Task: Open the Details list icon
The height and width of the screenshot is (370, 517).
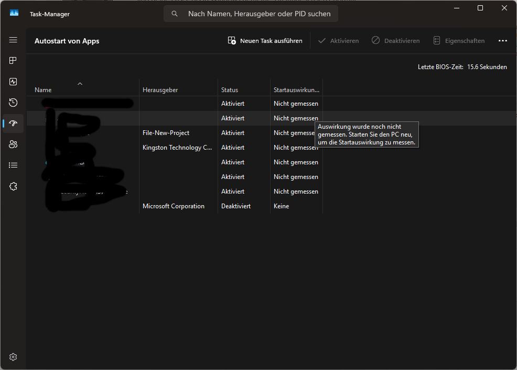Action: click(13, 165)
